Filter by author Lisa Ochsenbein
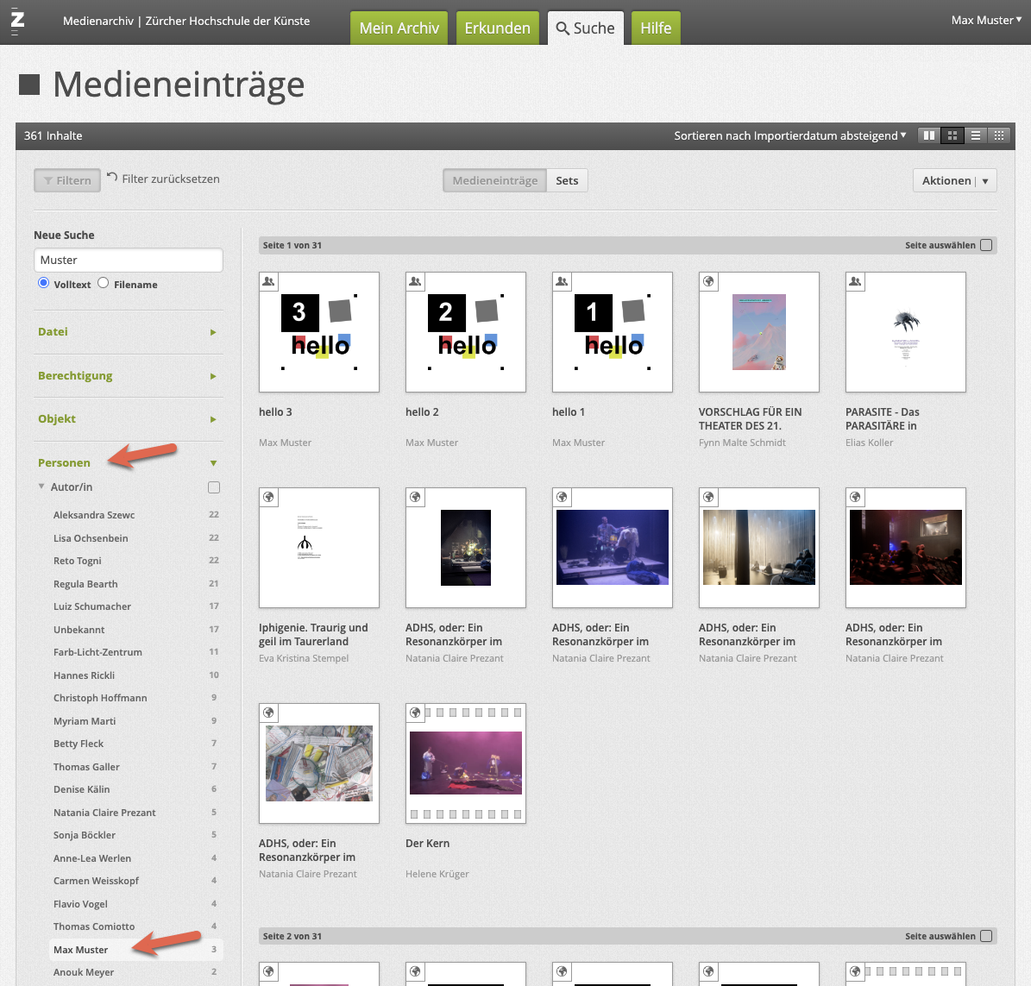 click(136, 537)
